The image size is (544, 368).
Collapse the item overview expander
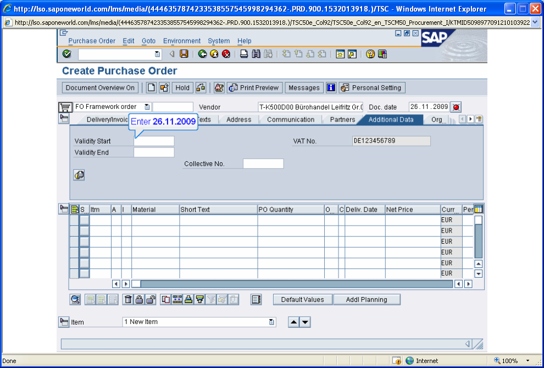click(x=64, y=208)
